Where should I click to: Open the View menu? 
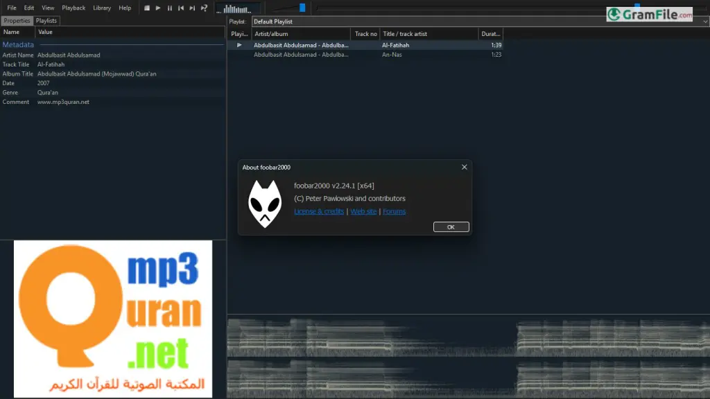48,8
